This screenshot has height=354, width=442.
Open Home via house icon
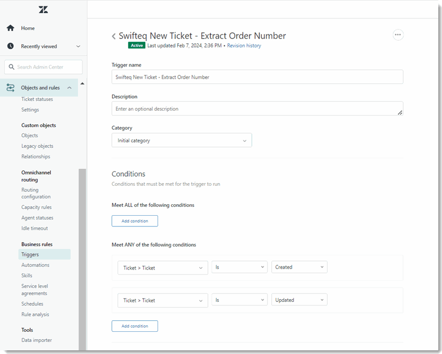point(11,28)
